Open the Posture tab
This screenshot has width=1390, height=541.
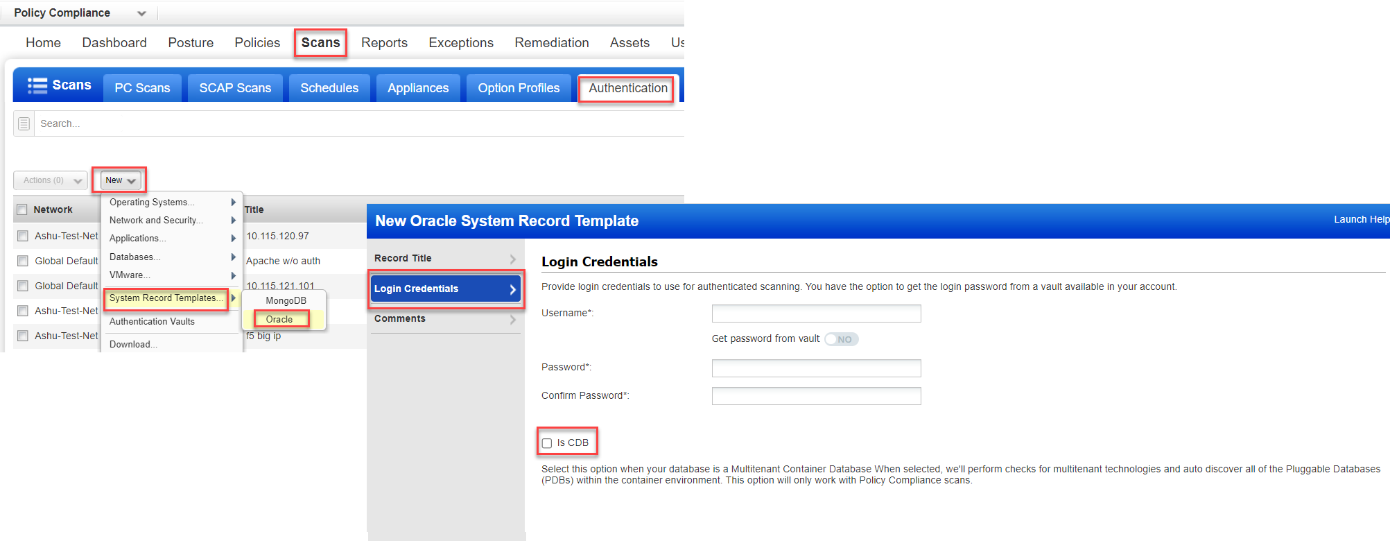tap(191, 42)
